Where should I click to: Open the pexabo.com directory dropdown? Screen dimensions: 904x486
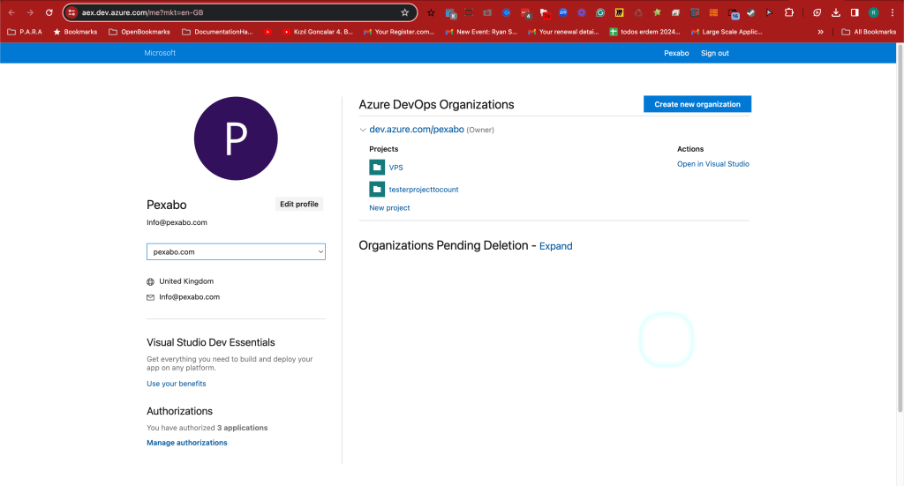(x=236, y=251)
